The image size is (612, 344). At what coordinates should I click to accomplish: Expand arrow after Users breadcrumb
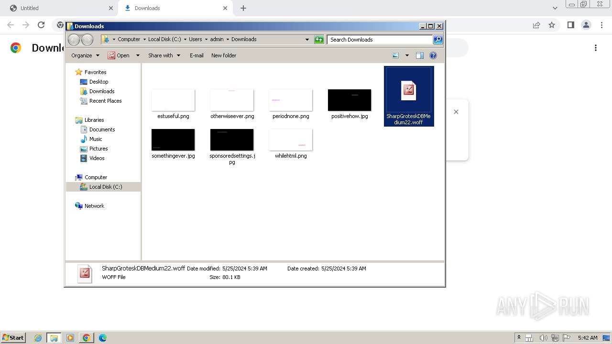[x=206, y=40]
